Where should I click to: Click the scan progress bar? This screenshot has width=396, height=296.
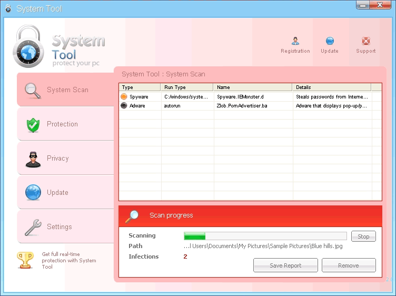click(x=265, y=236)
